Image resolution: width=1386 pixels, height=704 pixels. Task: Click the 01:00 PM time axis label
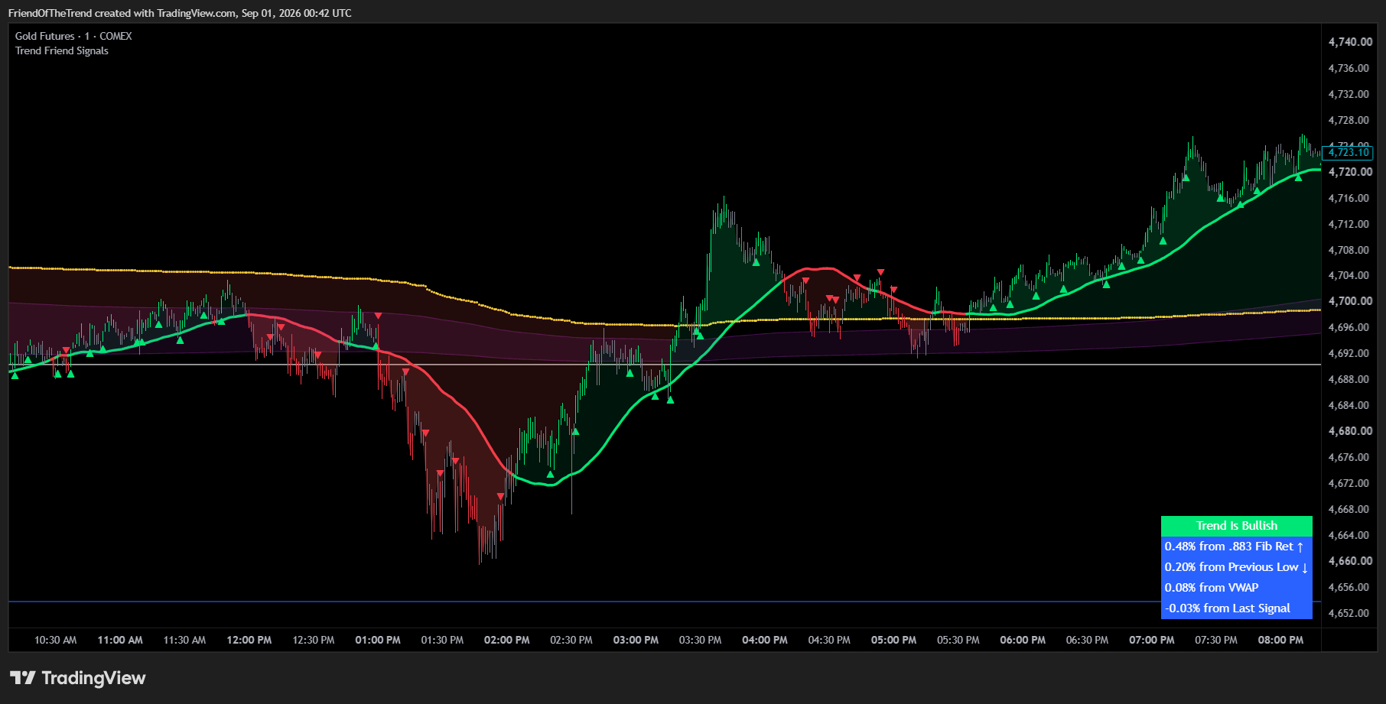pos(378,640)
